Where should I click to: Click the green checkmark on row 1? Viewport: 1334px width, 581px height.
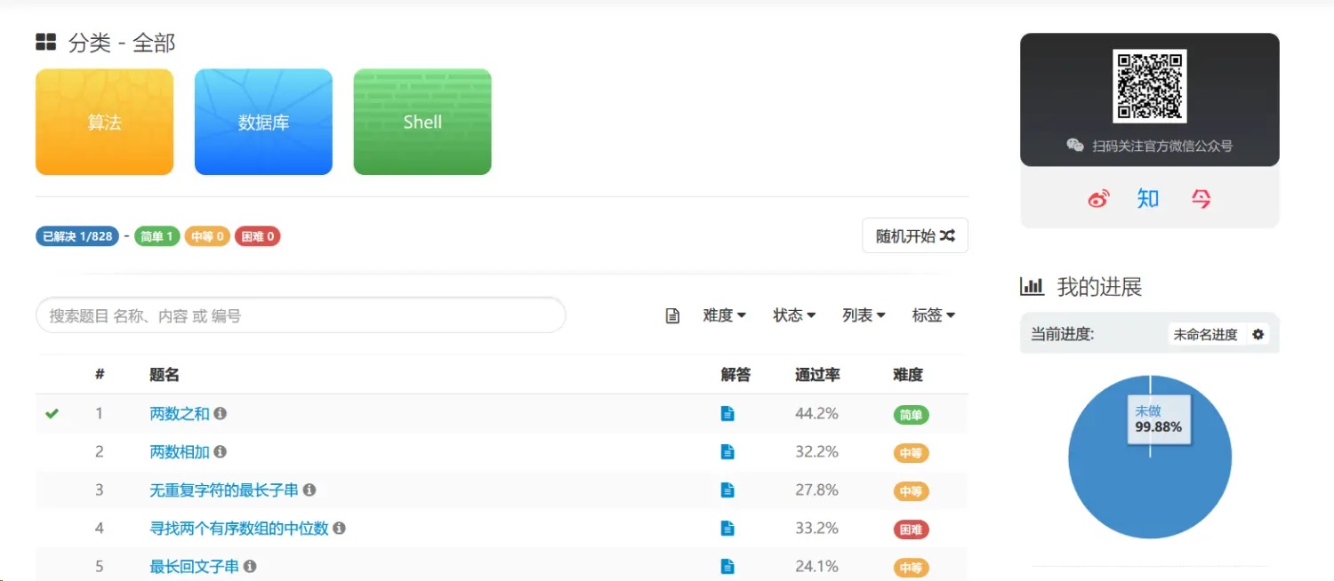click(52, 413)
